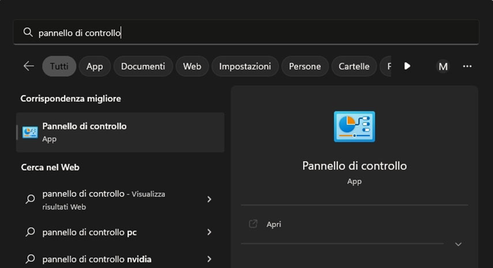Viewport: 493px width, 268px height.
Task: Expand the 'pannello di controllo pc' suggestion arrow
Action: pos(209,232)
